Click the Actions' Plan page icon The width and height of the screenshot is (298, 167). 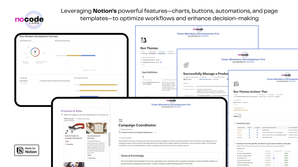[x=236, y=84]
